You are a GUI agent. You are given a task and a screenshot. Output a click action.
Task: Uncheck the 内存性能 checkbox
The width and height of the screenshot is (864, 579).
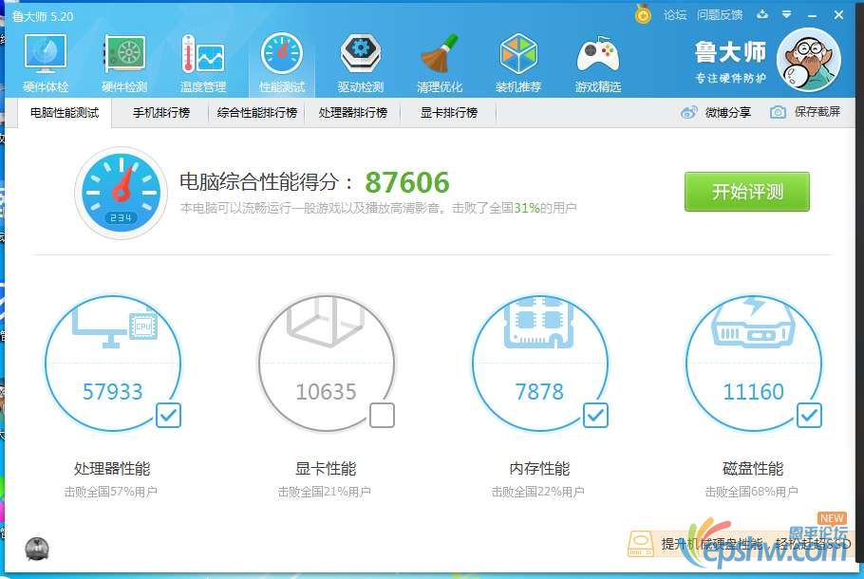coord(595,415)
